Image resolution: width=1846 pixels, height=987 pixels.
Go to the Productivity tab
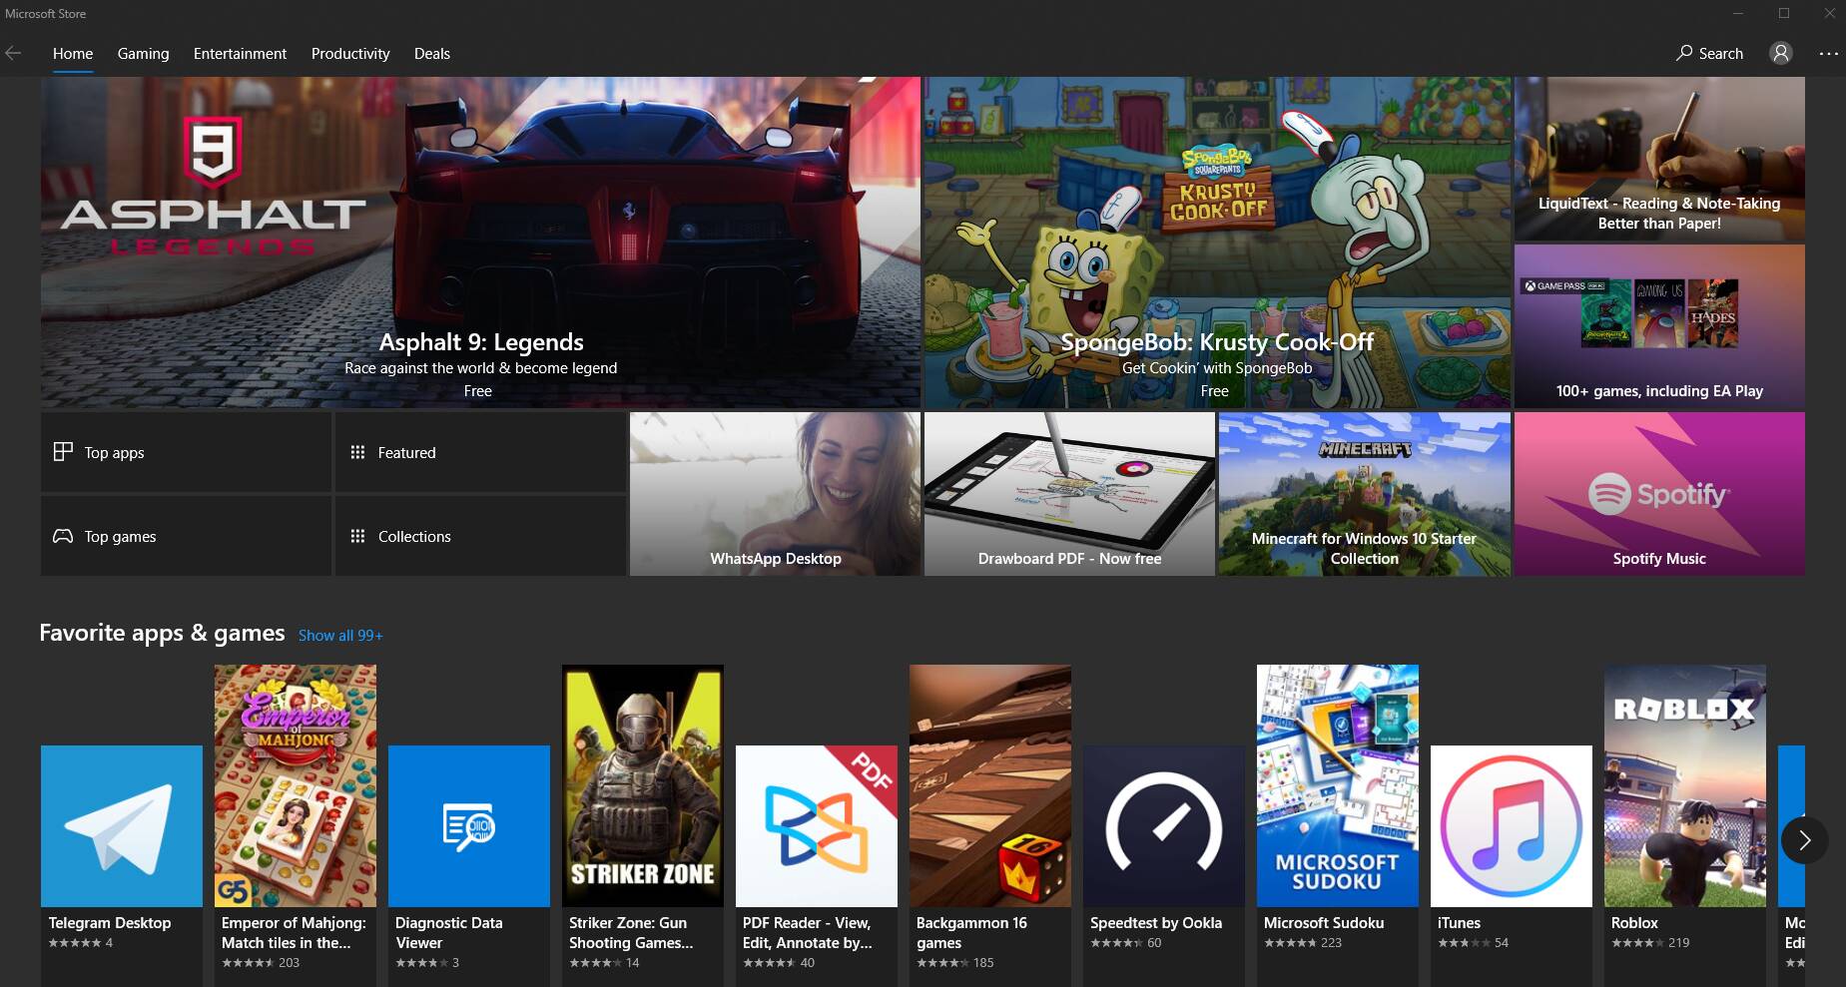point(350,54)
